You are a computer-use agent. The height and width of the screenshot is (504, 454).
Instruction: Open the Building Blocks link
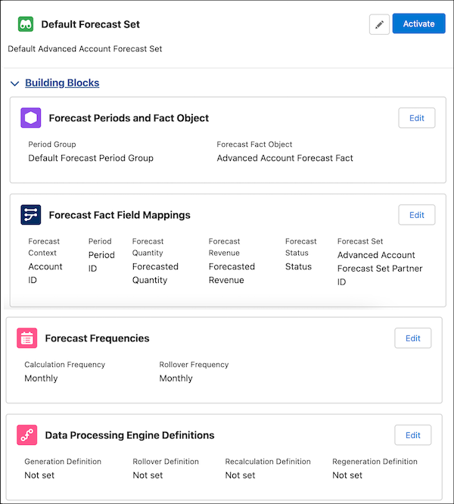pos(62,83)
